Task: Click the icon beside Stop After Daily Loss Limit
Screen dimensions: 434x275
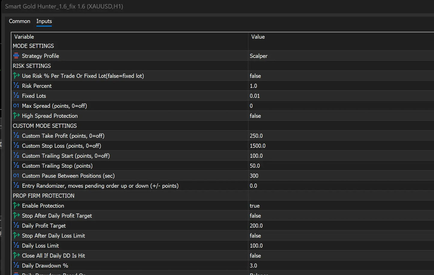Action: (x=16, y=236)
